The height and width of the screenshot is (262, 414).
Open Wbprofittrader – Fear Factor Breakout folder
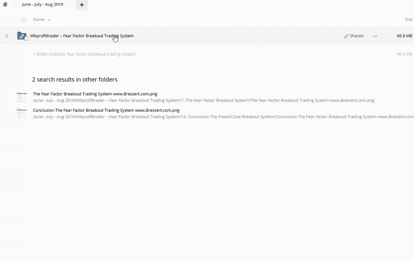(x=81, y=36)
